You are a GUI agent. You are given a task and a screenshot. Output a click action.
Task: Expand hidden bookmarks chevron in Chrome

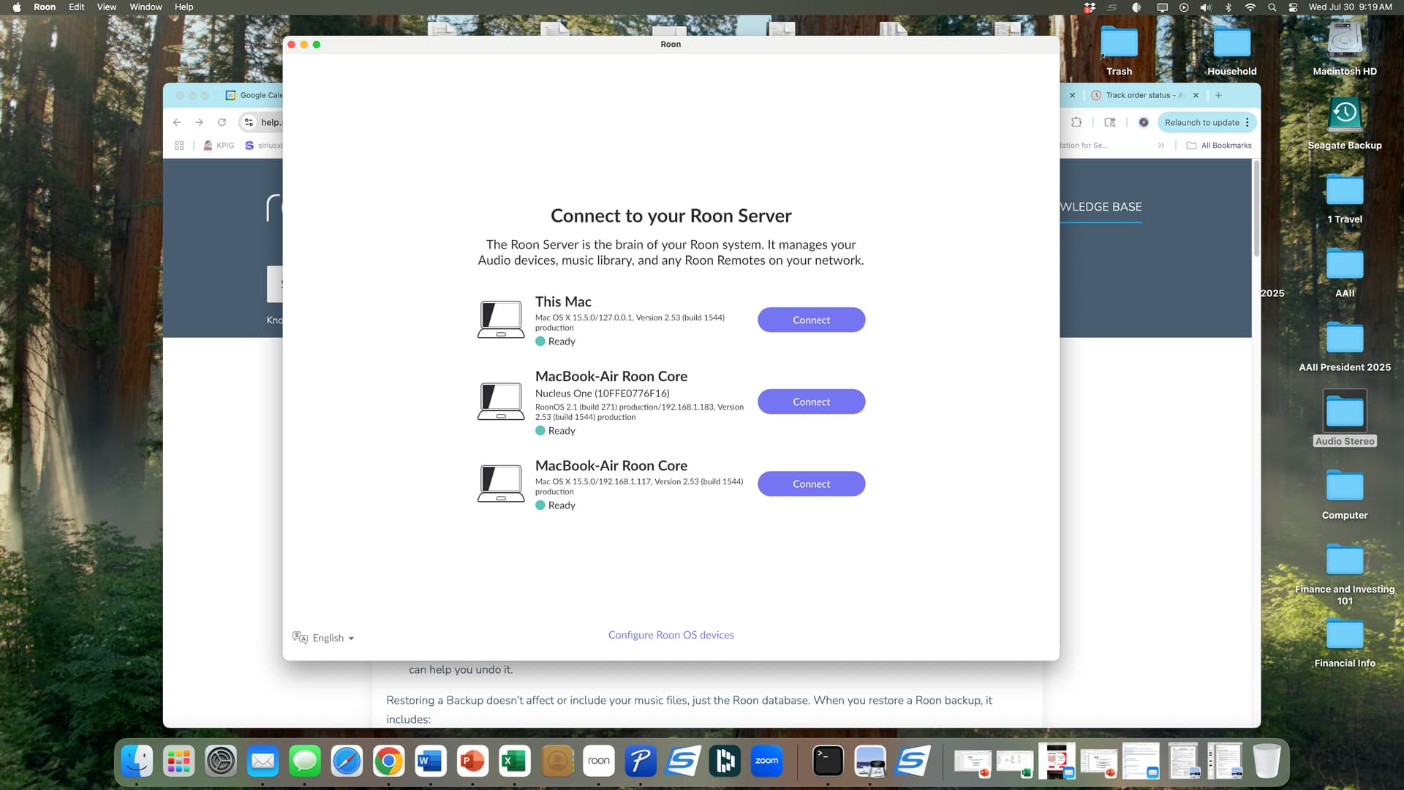click(1161, 146)
